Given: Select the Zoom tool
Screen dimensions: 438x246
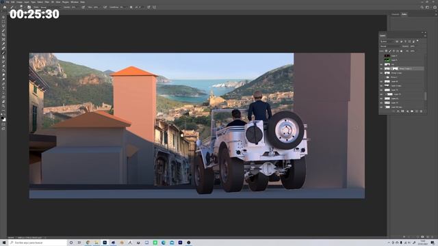Looking at the screenshot, I should click(x=3, y=107).
